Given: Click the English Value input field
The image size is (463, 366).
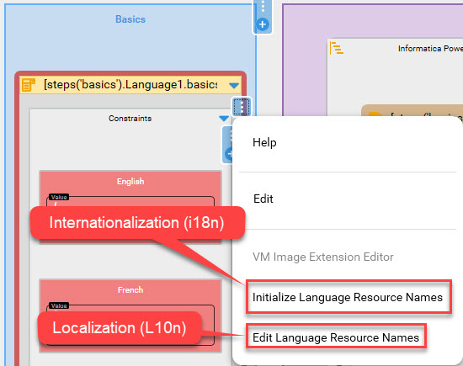Looking at the screenshot, I should (130, 201).
